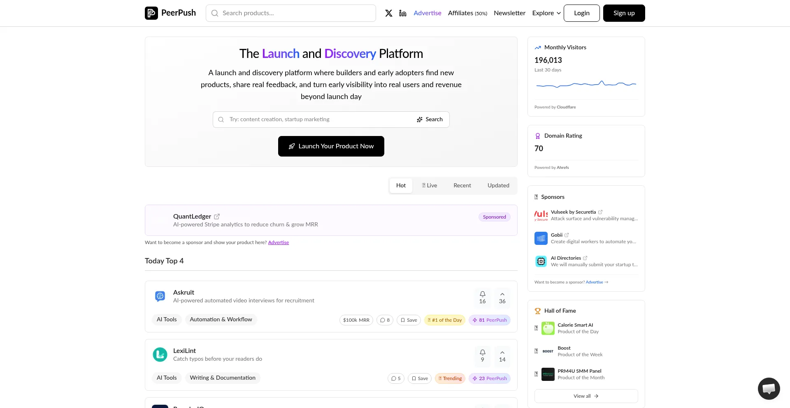Open the X (Twitter) profile icon
Screen dimensions: 790x408
(389, 13)
